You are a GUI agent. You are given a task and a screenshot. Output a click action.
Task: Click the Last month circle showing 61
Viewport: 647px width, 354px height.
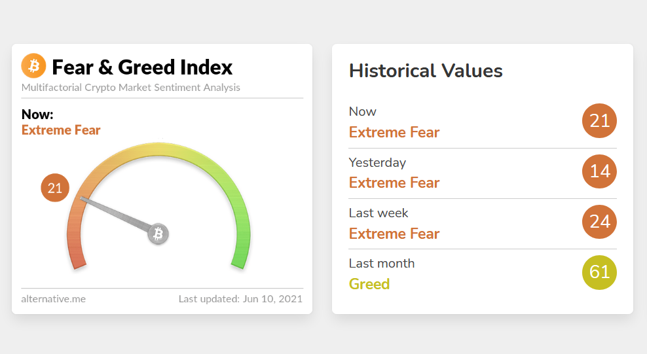point(599,272)
